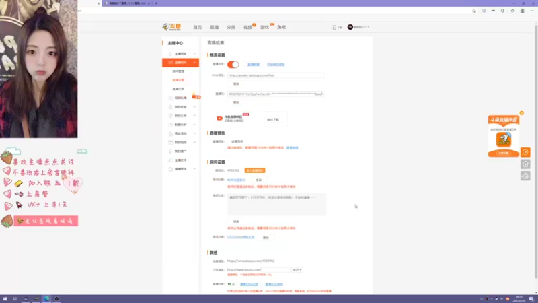Open 鱼吧 in top navigation

click(x=281, y=27)
